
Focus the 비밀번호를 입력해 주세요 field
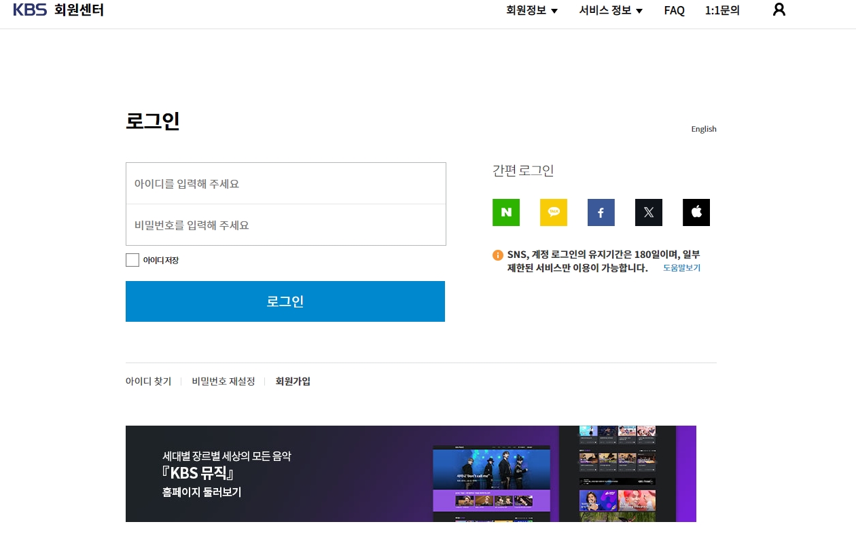coord(286,225)
